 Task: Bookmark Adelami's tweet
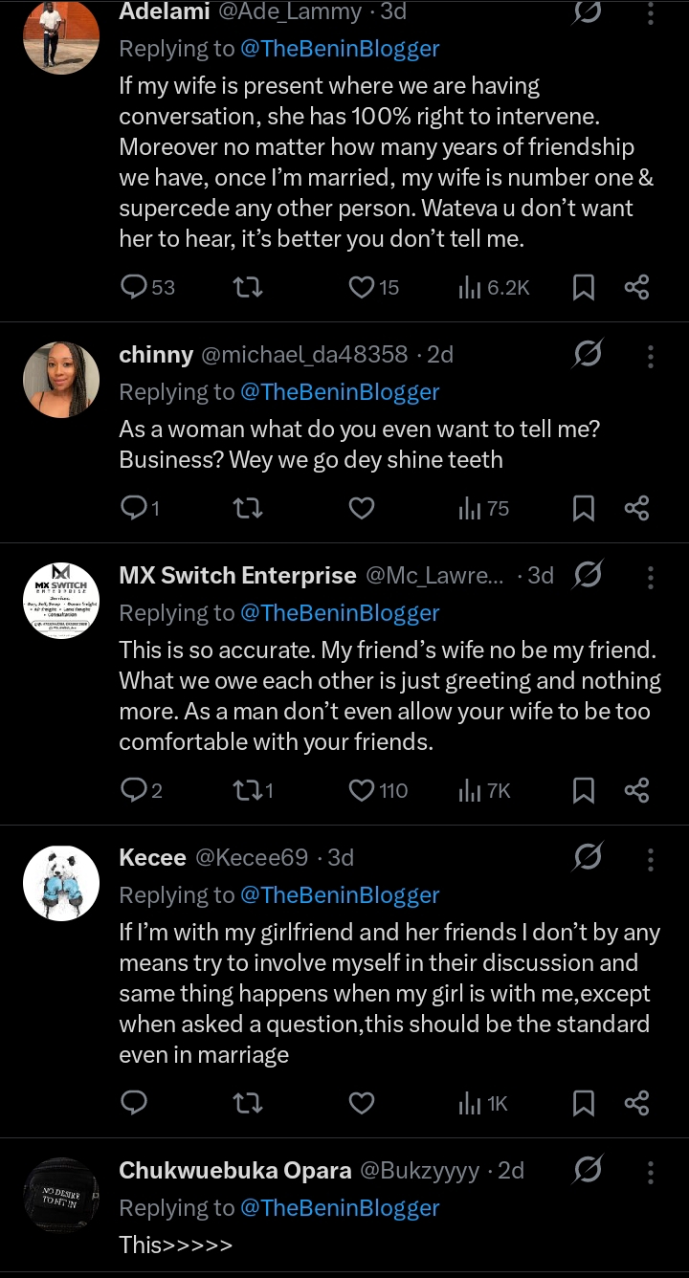tap(583, 287)
